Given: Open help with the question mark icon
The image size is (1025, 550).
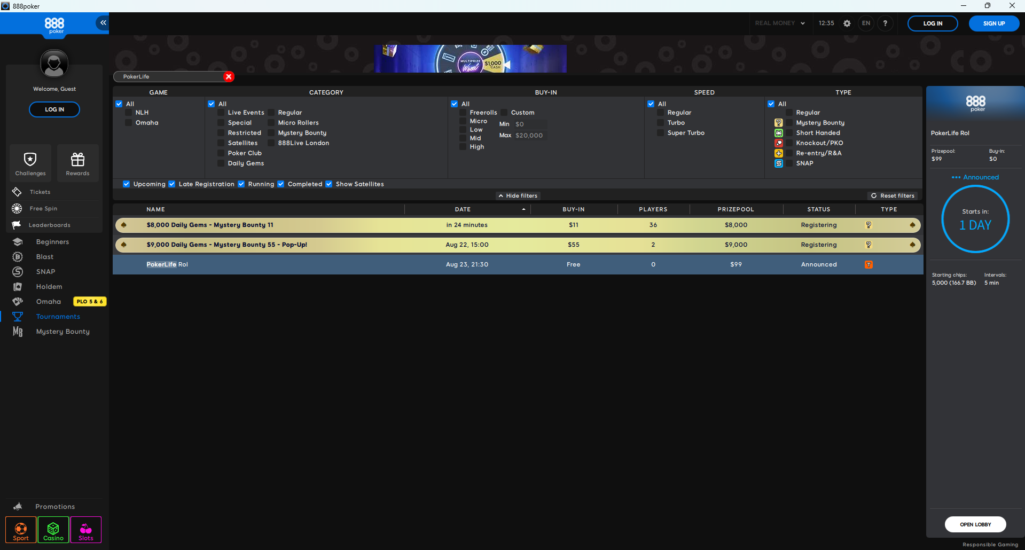Looking at the screenshot, I should [885, 23].
